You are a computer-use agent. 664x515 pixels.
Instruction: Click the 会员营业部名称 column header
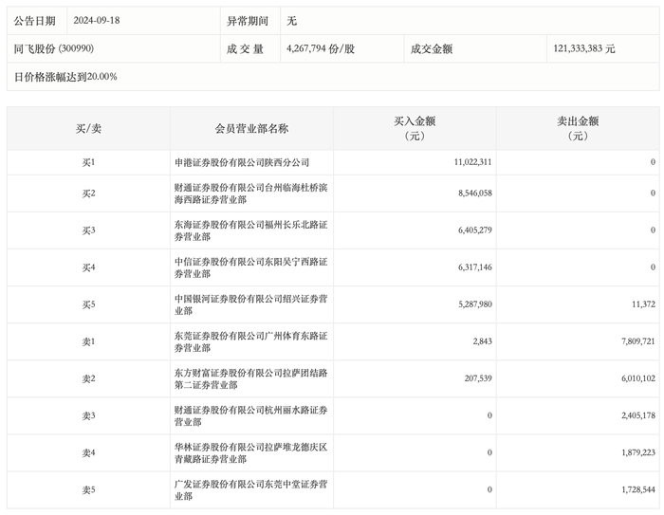coord(251,128)
